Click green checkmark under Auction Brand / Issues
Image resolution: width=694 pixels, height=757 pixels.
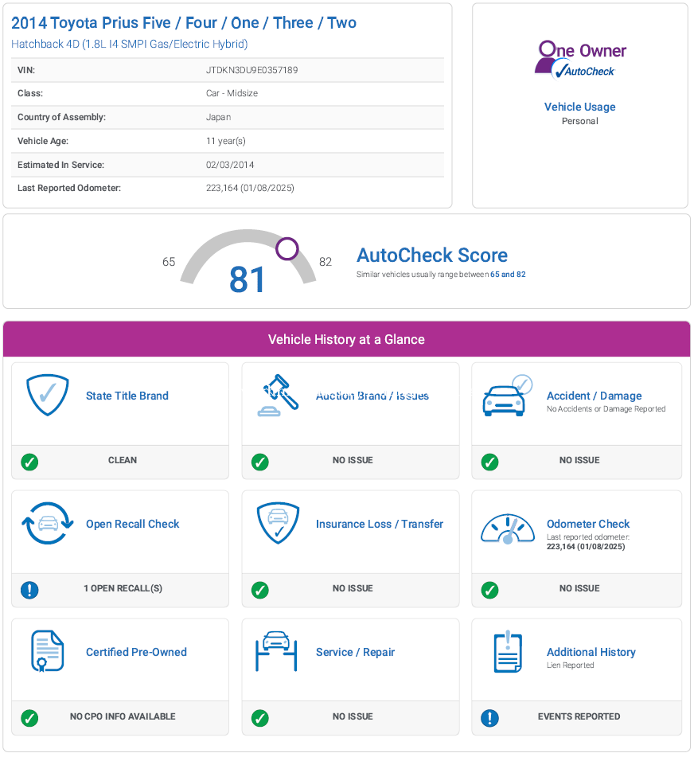260,462
